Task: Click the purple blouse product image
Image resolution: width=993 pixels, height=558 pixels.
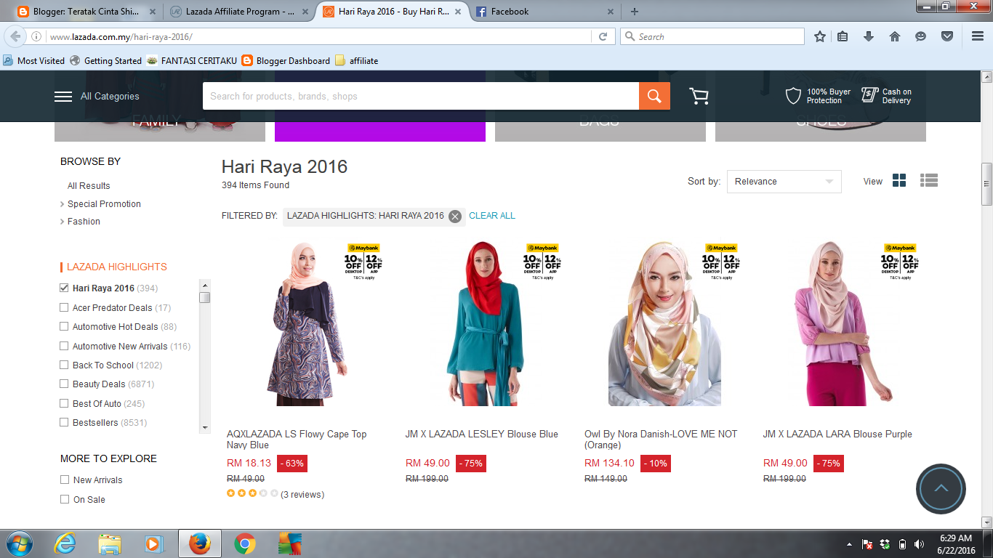Action: tap(843, 323)
